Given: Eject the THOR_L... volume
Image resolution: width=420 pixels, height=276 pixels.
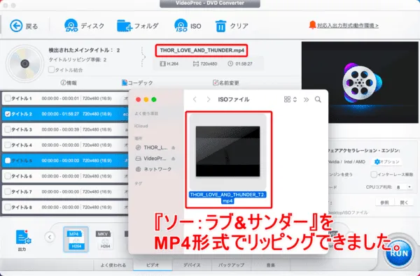Looking at the screenshot, I should click(x=174, y=147).
